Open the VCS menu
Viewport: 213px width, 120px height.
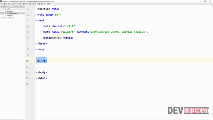(x=39, y=4)
